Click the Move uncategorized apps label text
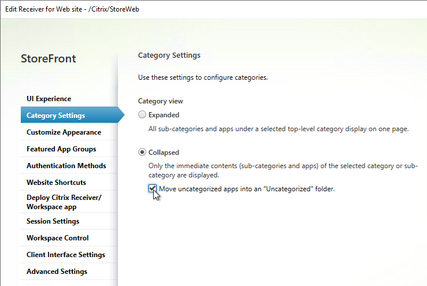 (247, 189)
